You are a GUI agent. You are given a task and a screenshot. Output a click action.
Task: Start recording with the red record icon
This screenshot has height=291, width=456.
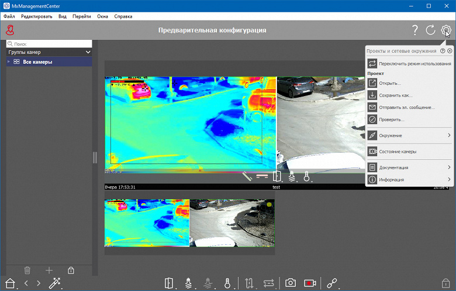pyautogui.click(x=310, y=283)
